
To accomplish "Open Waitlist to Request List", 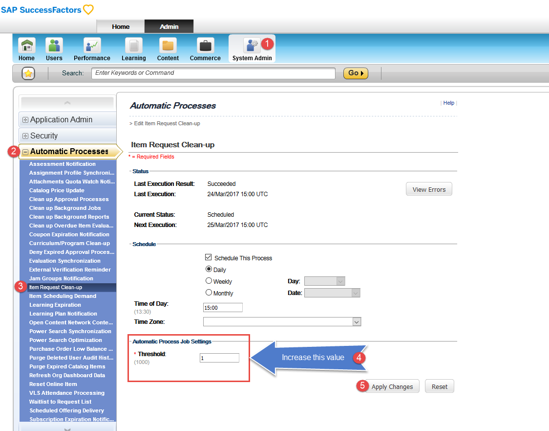I will [x=60, y=402].
